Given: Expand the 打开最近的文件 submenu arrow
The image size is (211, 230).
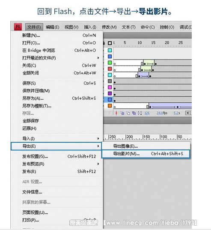Looking at the screenshot, I should [x=98, y=58].
